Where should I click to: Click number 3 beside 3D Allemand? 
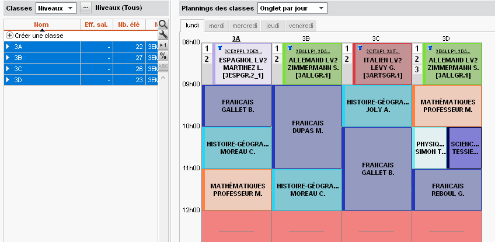[417, 69]
